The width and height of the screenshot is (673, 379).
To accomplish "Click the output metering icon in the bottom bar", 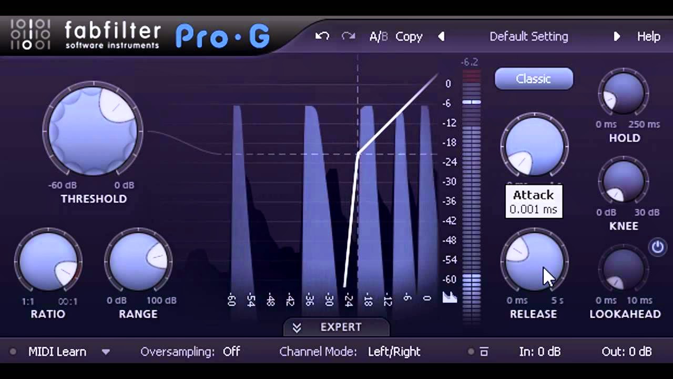I will tap(484, 352).
